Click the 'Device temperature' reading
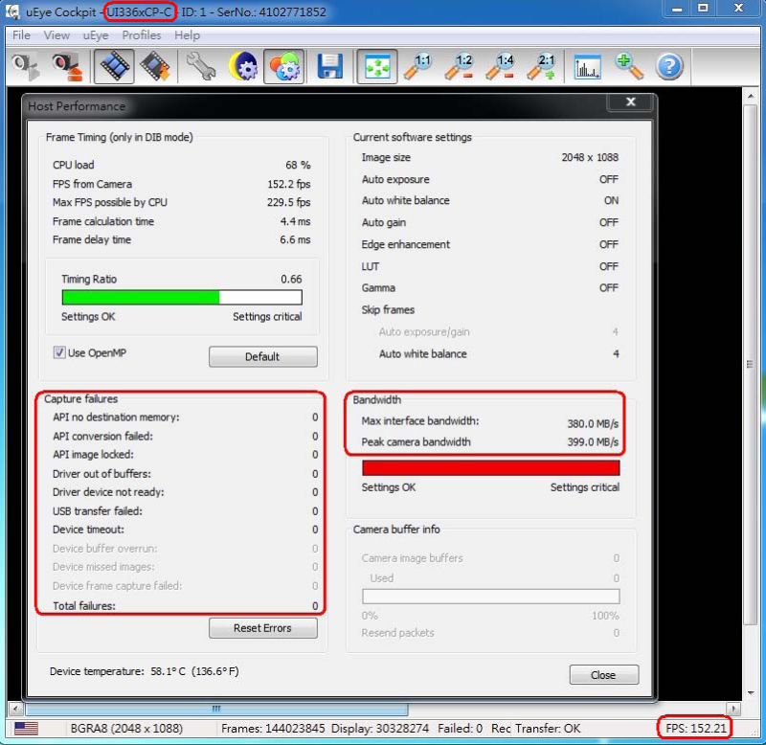 [x=145, y=671]
